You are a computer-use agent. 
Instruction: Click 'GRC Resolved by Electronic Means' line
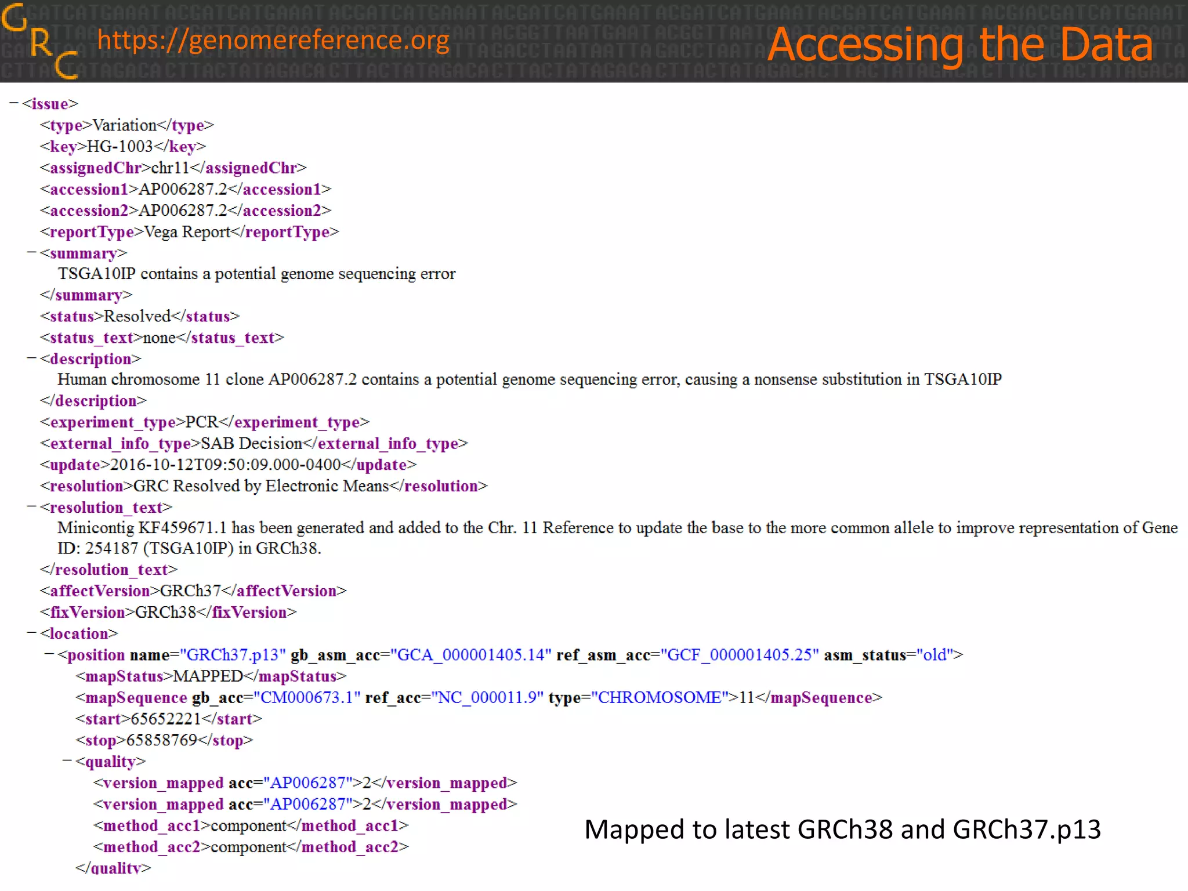click(263, 486)
